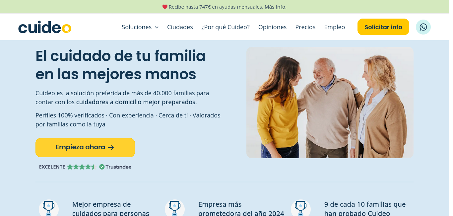
Task: Click the EXCELENTE rating text
Action: click(52, 167)
